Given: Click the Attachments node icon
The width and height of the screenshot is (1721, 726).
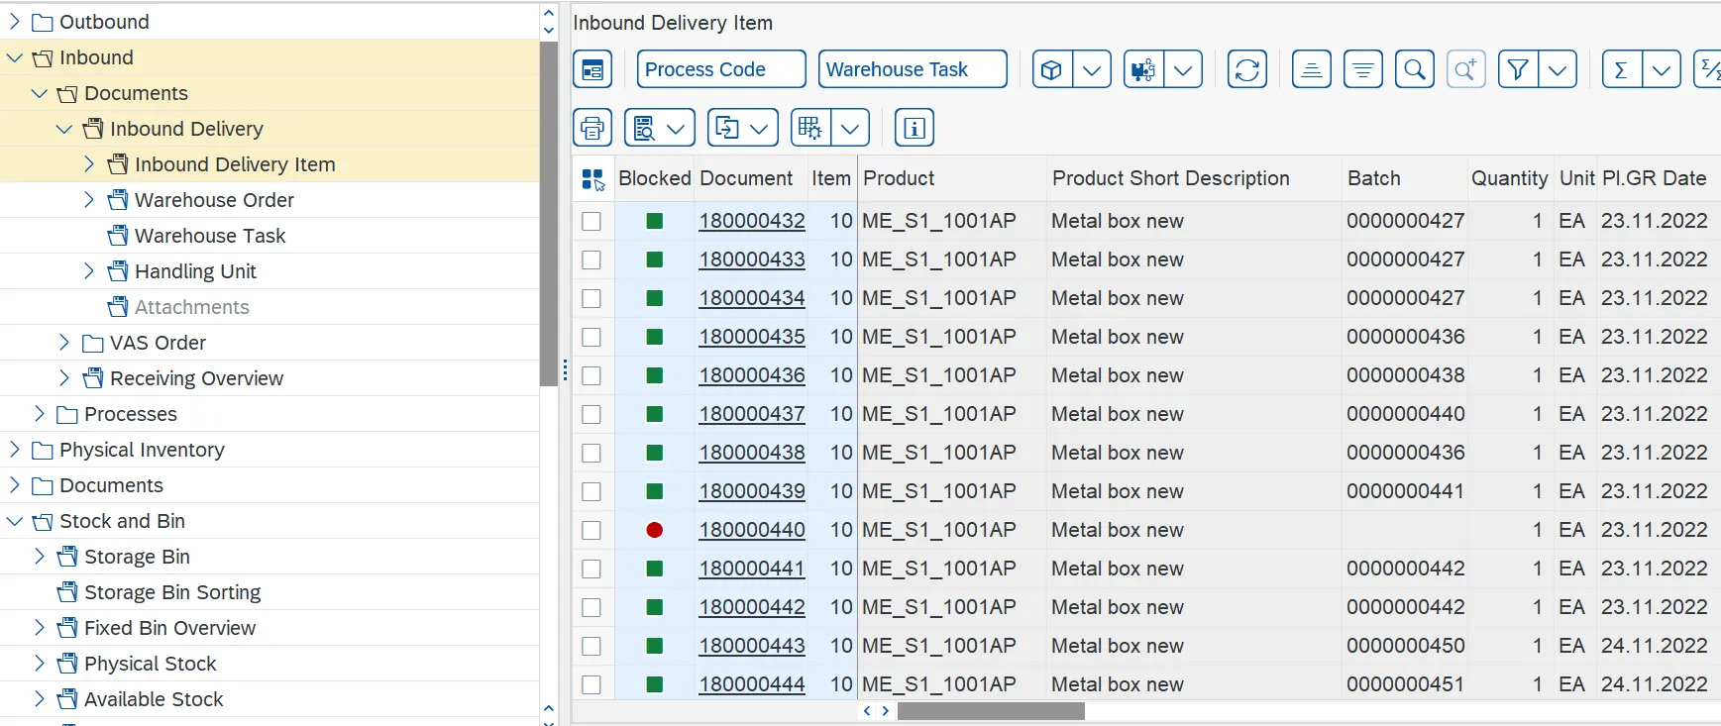Looking at the screenshot, I should [118, 307].
